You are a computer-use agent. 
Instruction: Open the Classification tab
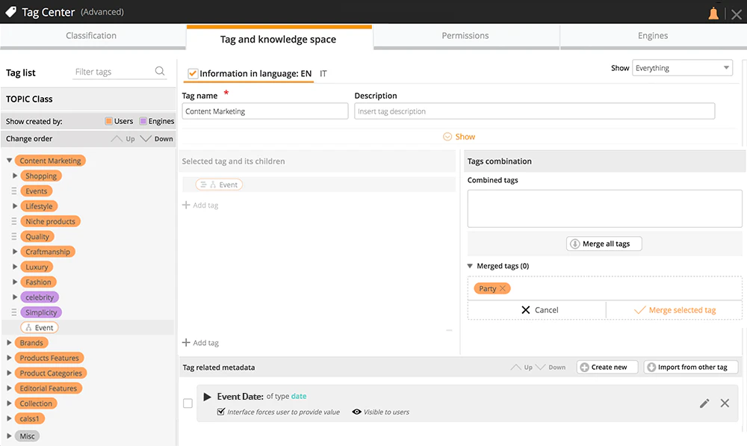[x=91, y=36]
